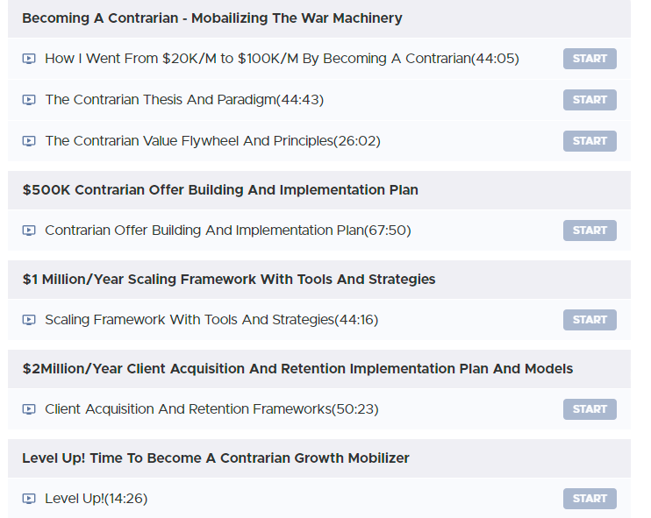The width and height of the screenshot is (651, 518).
Task: Open the Level Up!(14:26) lesson title
Action: [x=96, y=499]
